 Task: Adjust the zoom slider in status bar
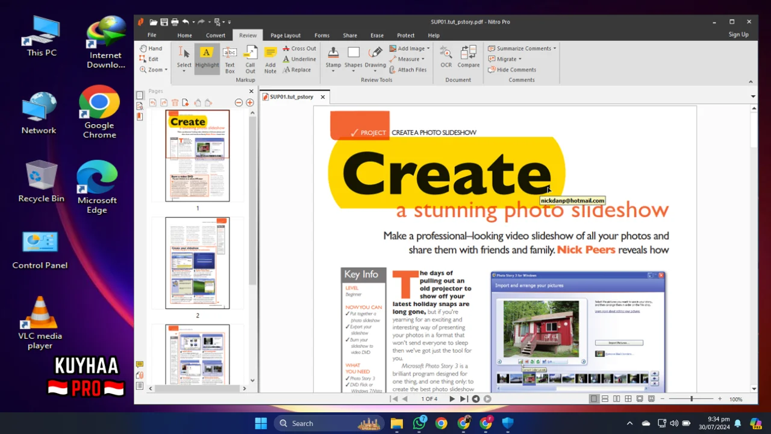(691, 399)
